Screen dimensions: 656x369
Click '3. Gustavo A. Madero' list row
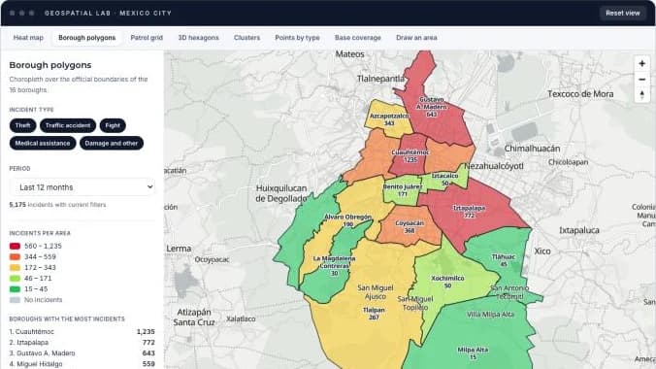pos(82,353)
